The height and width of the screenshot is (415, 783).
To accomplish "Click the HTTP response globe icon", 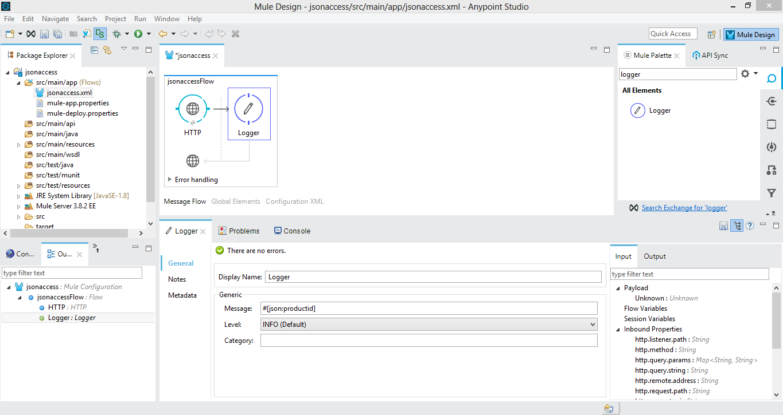I will [x=193, y=160].
